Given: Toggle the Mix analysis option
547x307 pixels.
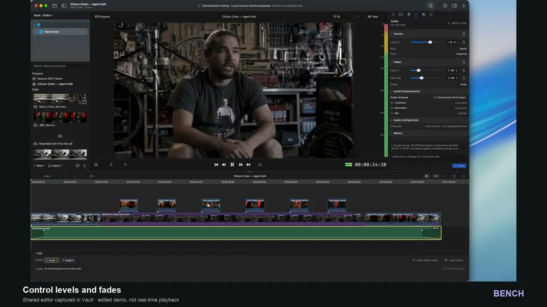Looking at the screenshot, I should tap(392, 113).
